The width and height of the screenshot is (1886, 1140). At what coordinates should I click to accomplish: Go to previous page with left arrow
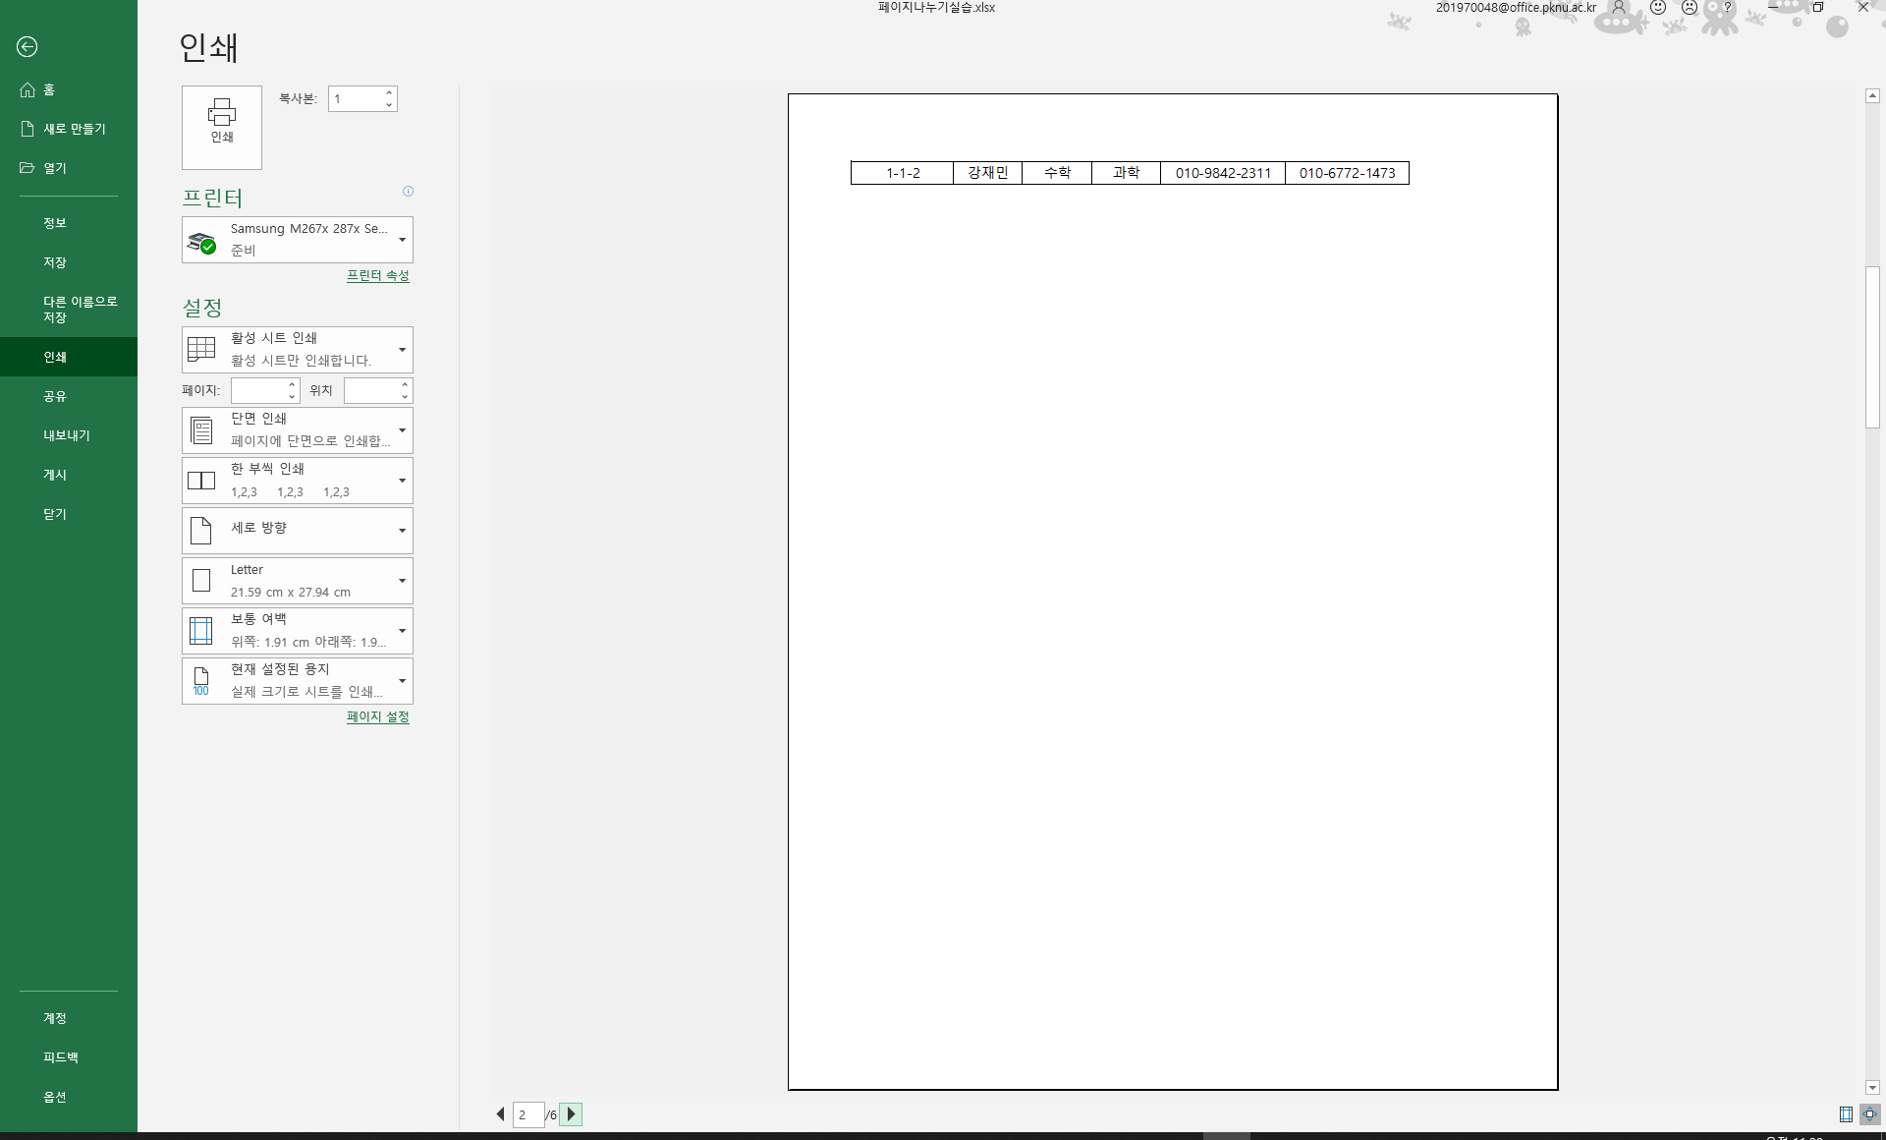(x=500, y=1114)
